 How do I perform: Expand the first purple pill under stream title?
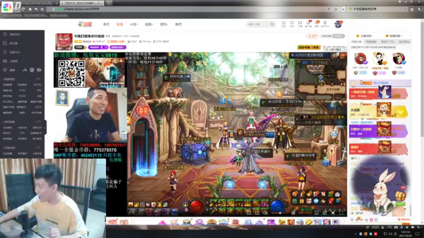coord(98,47)
